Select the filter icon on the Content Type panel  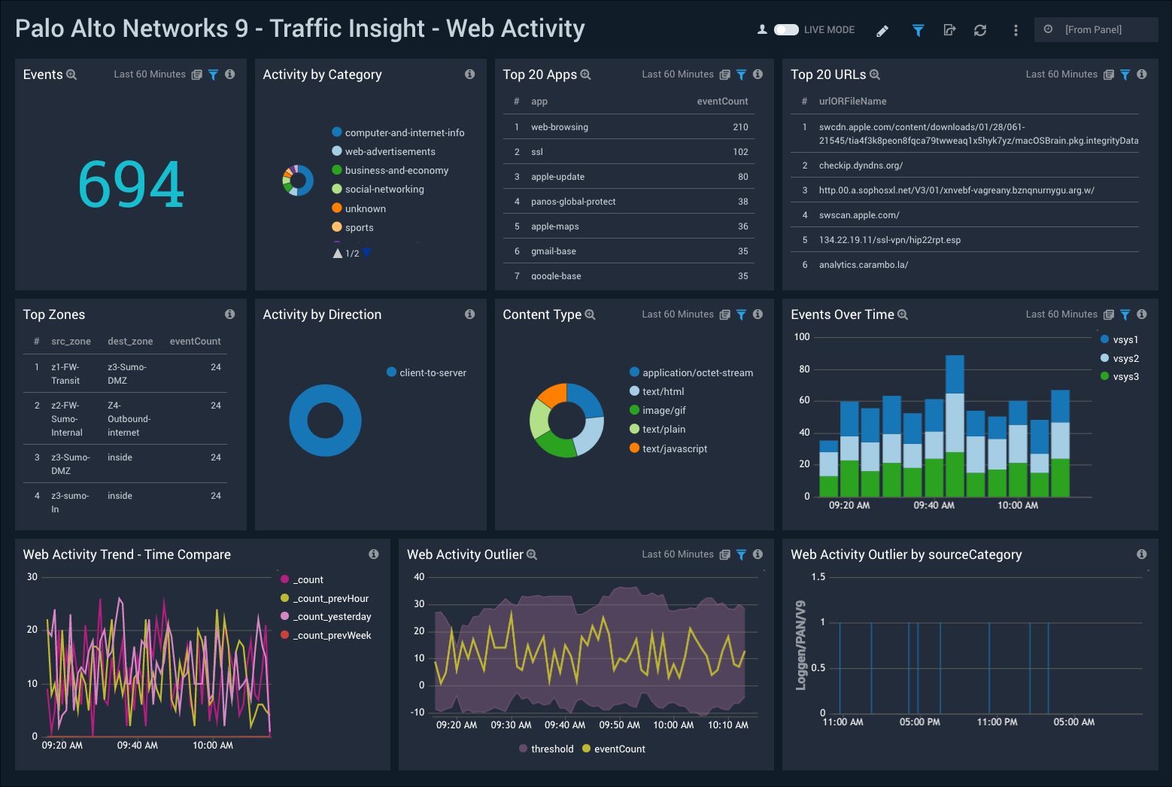[741, 314]
